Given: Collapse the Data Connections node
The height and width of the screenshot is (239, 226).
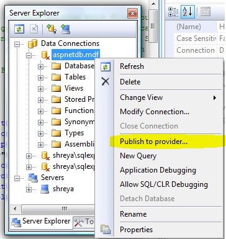Looking at the screenshot, I should (17, 44).
